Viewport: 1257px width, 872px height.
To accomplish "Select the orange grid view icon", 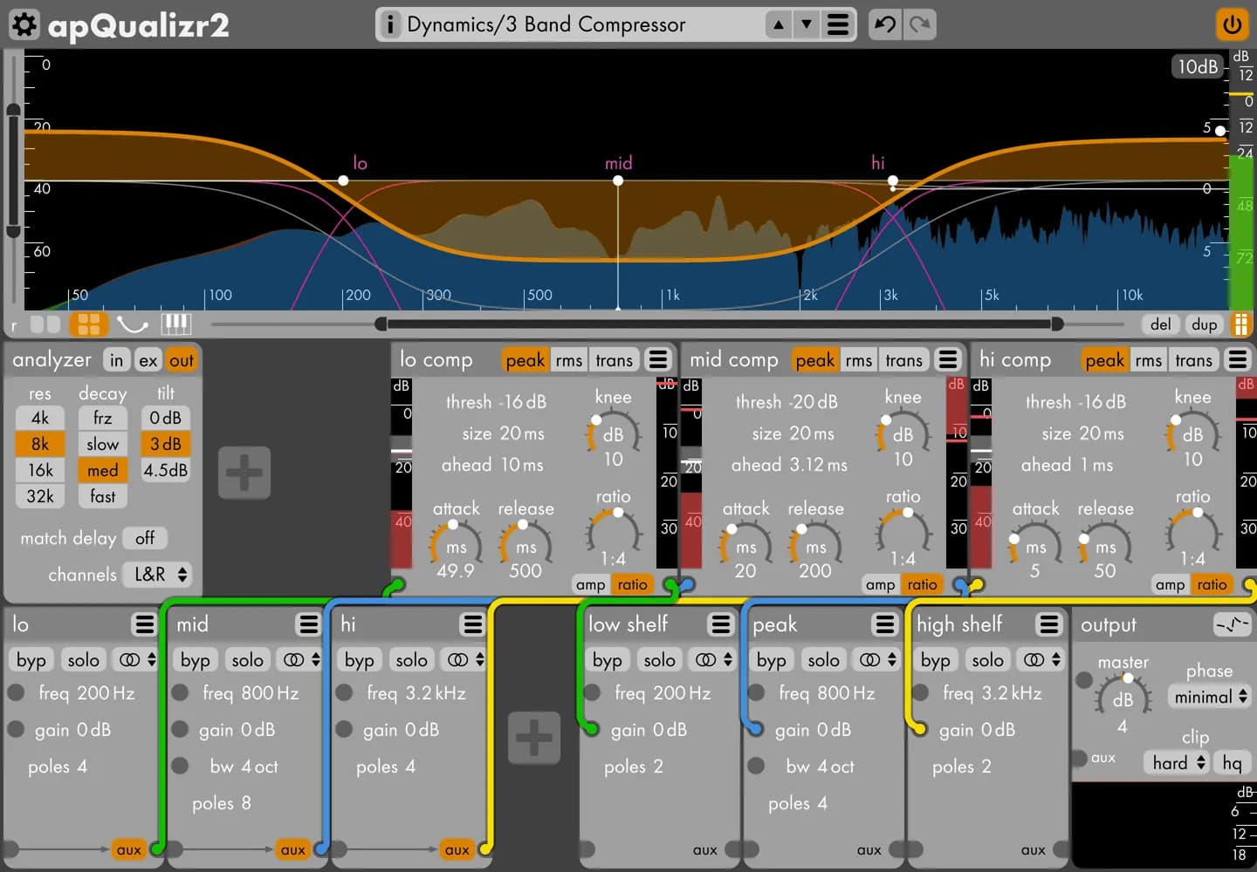I will click(x=89, y=324).
